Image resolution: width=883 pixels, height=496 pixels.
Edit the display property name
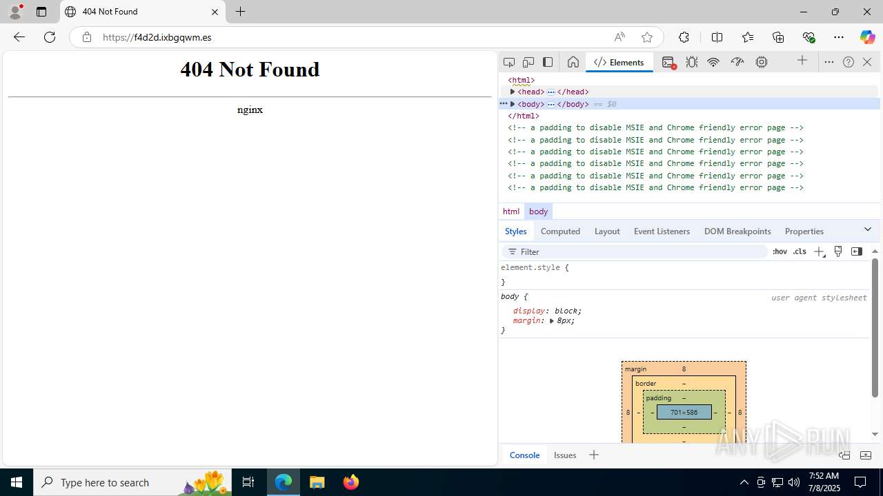click(x=529, y=311)
